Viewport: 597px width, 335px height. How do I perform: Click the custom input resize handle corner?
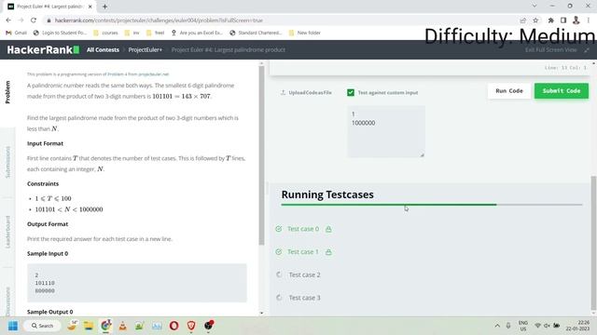click(x=422, y=154)
